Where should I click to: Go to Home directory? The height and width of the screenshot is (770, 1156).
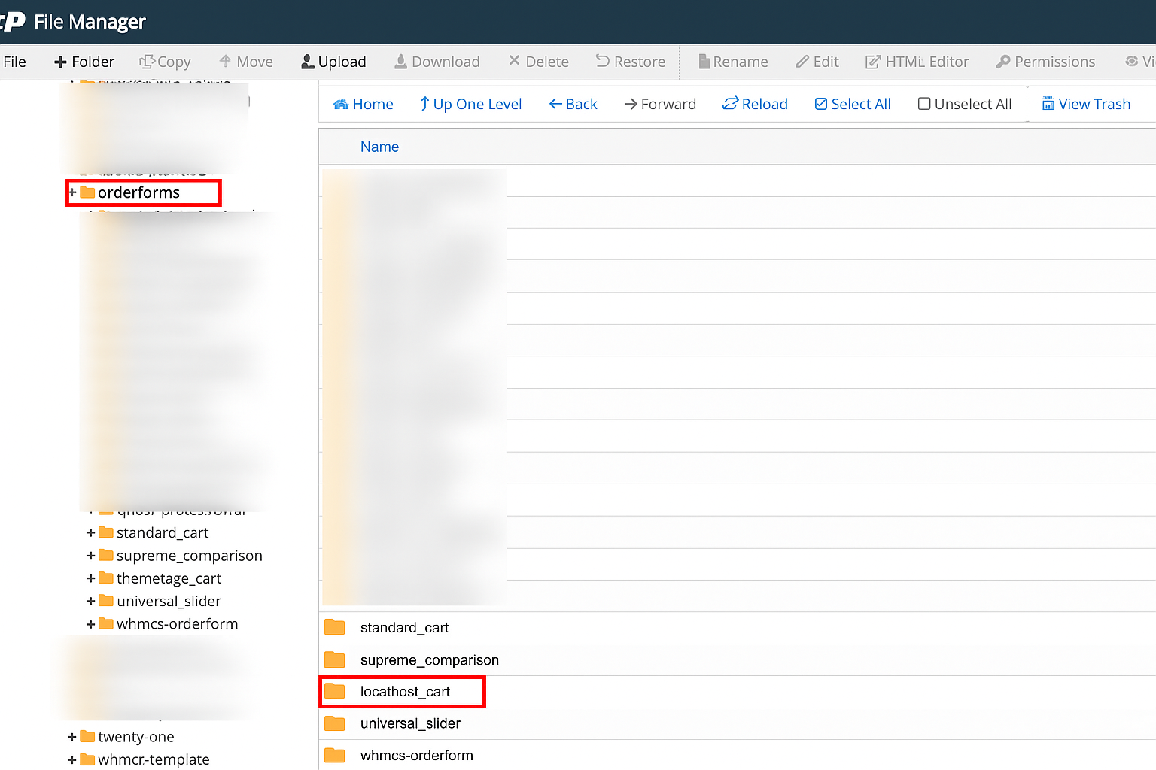(363, 104)
